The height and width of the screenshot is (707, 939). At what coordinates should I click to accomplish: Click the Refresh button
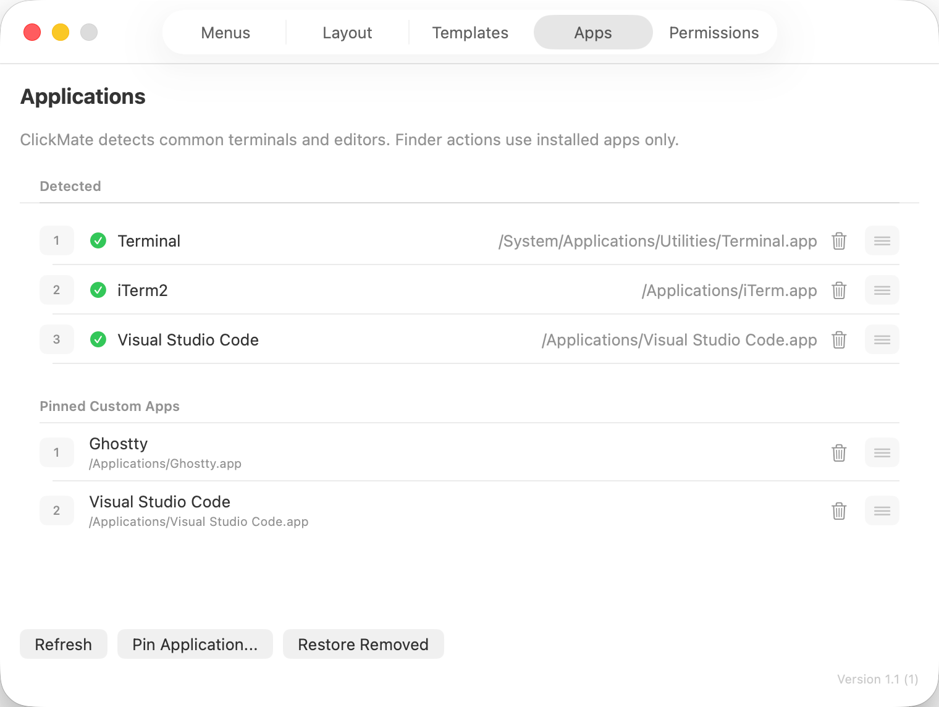64,644
